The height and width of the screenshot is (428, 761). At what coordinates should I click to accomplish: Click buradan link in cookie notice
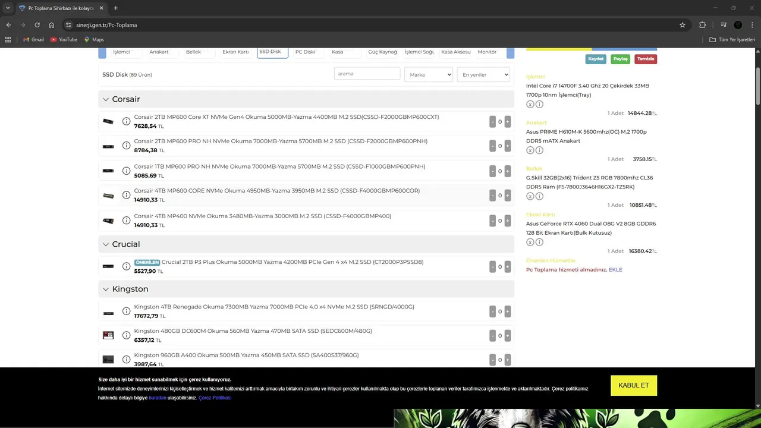point(158,398)
